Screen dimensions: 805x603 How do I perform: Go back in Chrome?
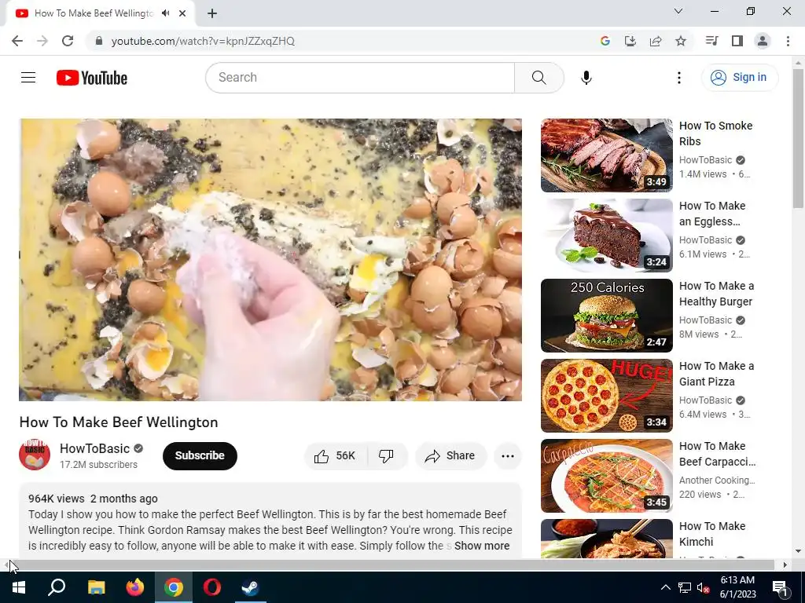[17, 41]
